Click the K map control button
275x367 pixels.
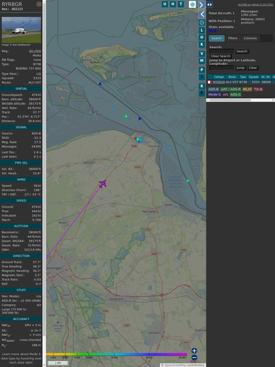tap(202, 44)
